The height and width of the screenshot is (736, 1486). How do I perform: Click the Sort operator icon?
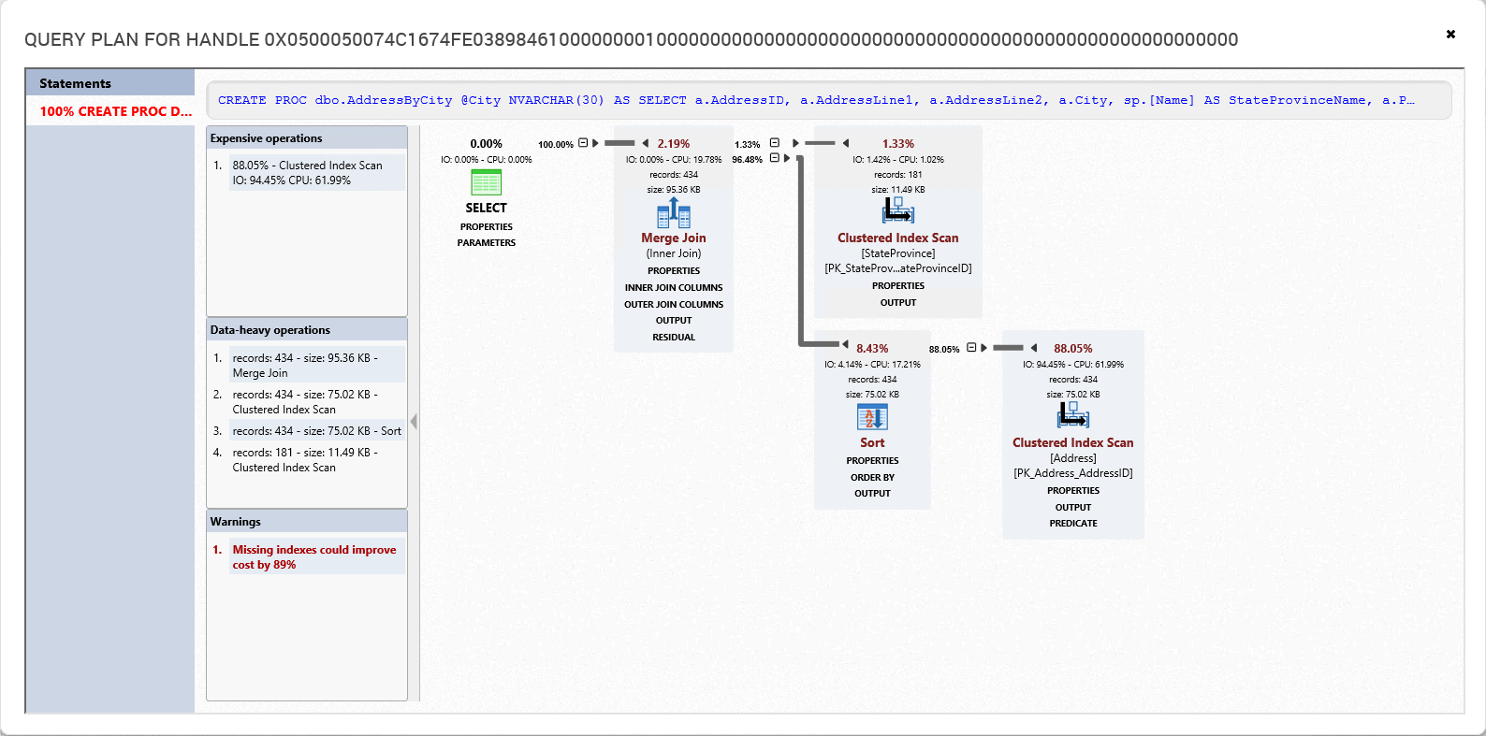[x=872, y=417]
